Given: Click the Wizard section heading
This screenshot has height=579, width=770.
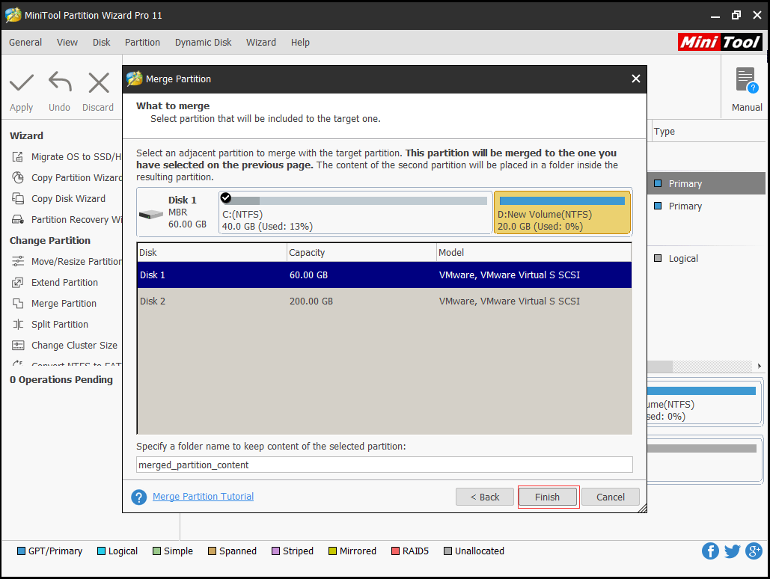Looking at the screenshot, I should [26, 135].
